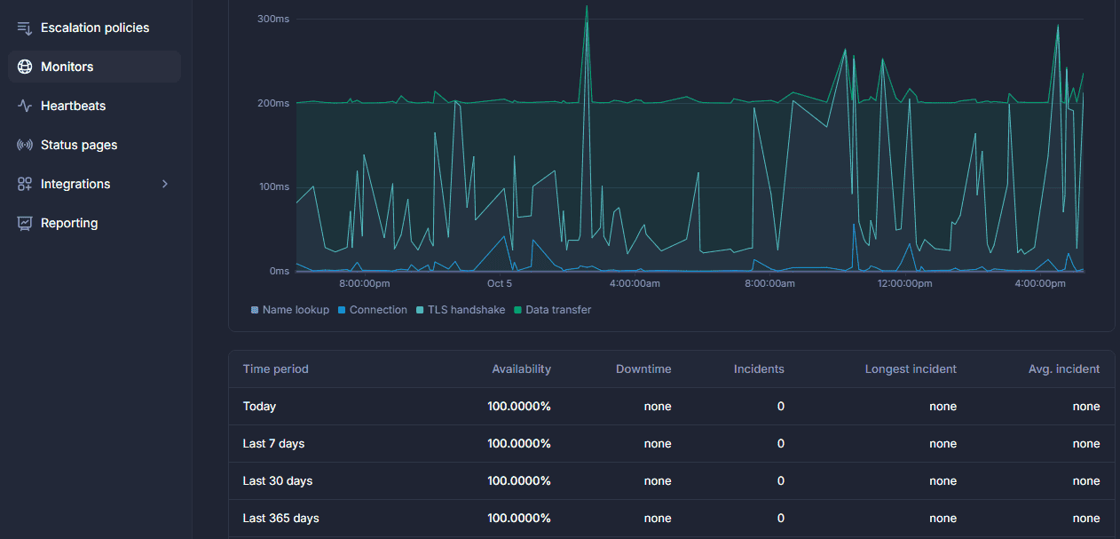The image size is (1120, 539).
Task: Click the 100ms y-axis label
Action: [x=273, y=186]
